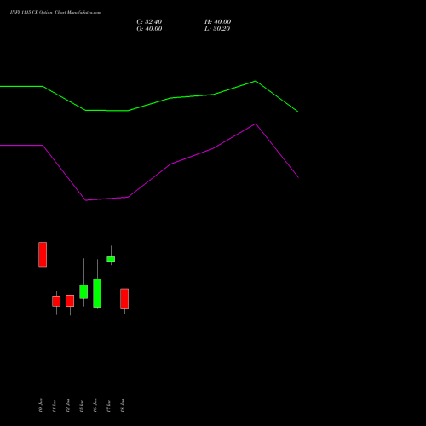Click the INFY option chart title text
This screenshot has width=426, height=426.
point(55,13)
